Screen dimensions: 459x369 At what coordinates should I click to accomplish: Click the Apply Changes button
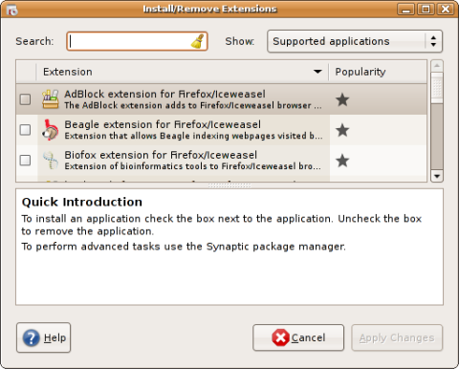(397, 337)
